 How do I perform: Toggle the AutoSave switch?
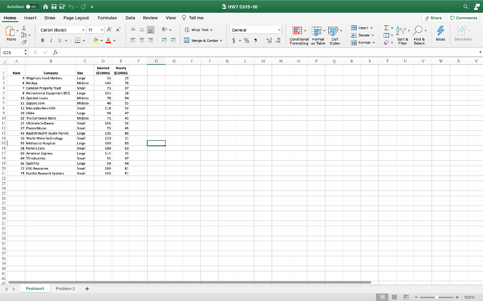tap(32, 7)
